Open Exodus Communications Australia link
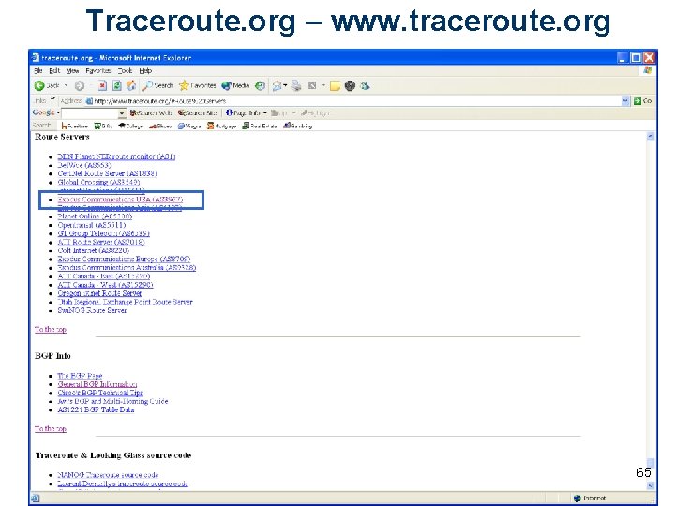 tap(127, 267)
